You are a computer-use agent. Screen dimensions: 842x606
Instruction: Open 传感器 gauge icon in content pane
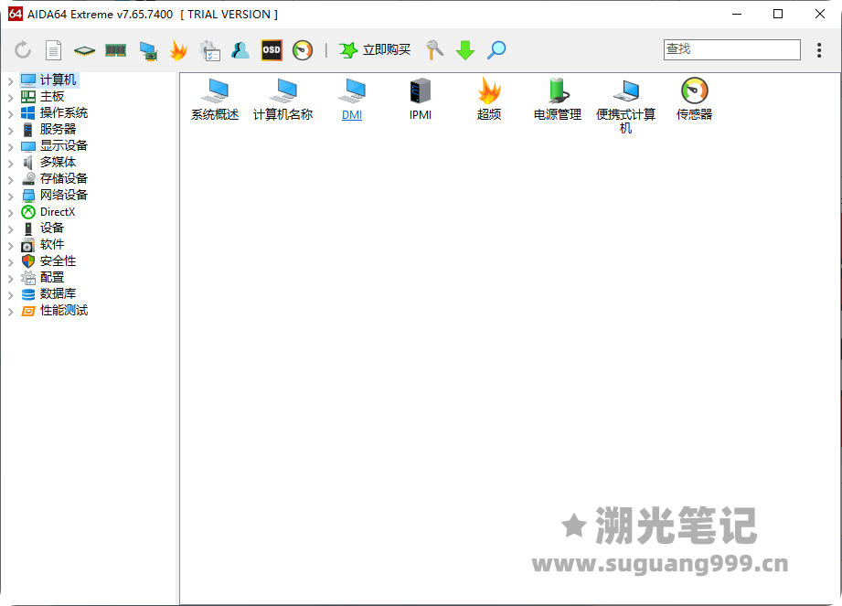coord(694,100)
